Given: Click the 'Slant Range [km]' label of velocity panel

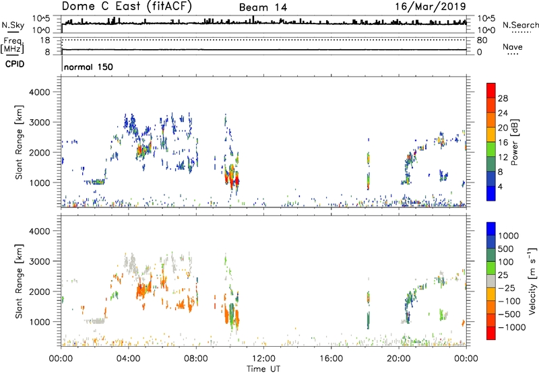Looking at the screenshot, I should coord(19,281).
